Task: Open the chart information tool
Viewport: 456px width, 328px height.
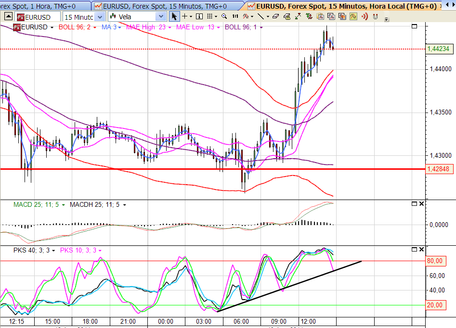Action: [199, 16]
